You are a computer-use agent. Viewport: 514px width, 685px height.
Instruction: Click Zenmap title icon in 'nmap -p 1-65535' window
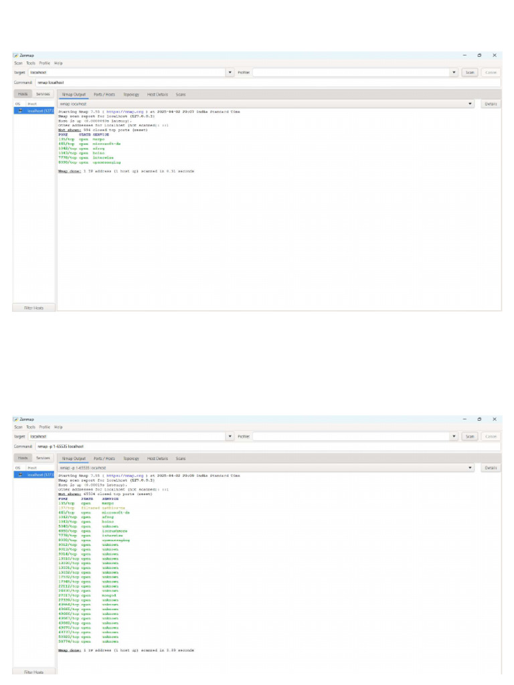[x=15, y=419]
